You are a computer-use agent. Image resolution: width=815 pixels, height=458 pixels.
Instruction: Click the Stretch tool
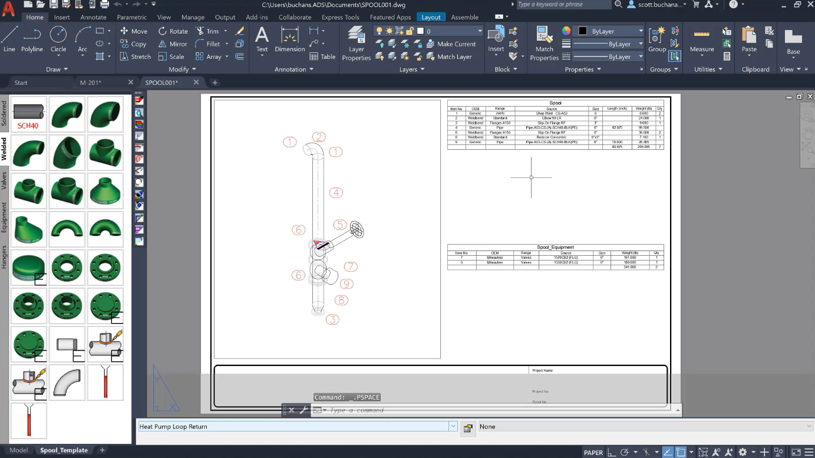pyautogui.click(x=135, y=57)
